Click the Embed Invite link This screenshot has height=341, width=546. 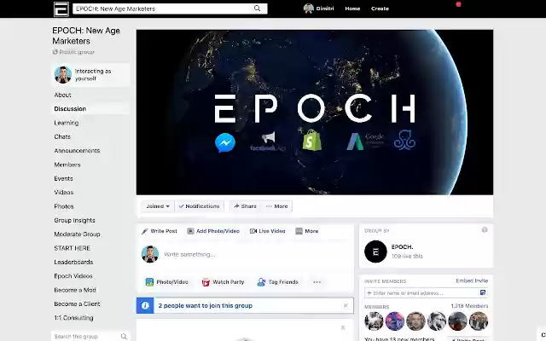(x=472, y=280)
